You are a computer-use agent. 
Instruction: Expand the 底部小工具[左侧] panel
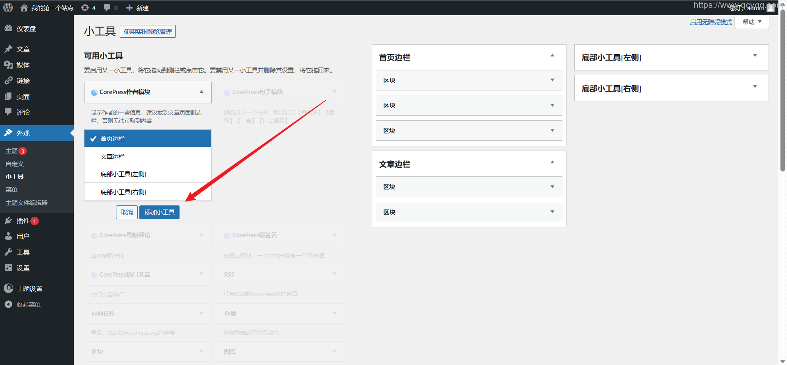click(x=755, y=56)
